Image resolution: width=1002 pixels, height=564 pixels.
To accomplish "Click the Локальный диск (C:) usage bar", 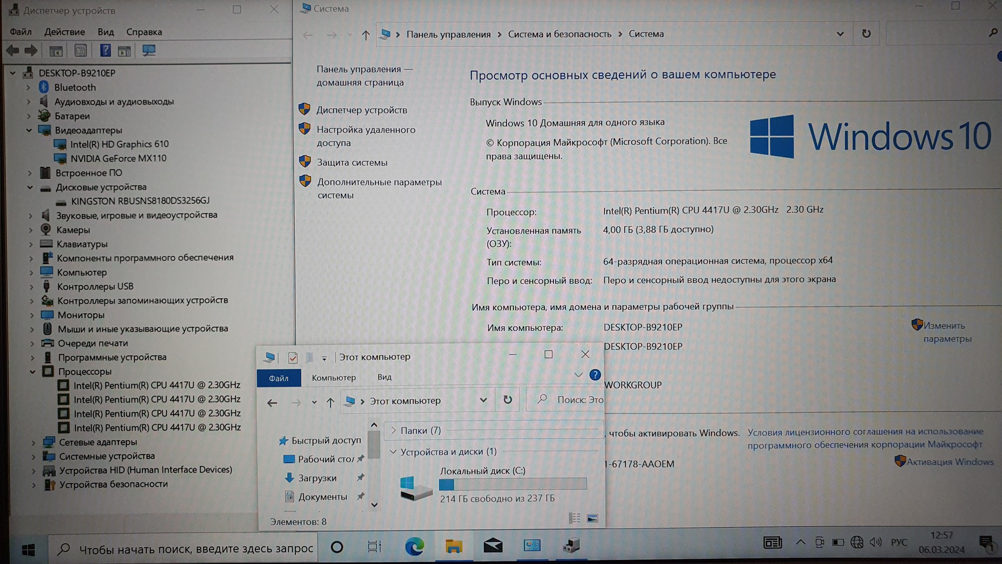I will [512, 484].
